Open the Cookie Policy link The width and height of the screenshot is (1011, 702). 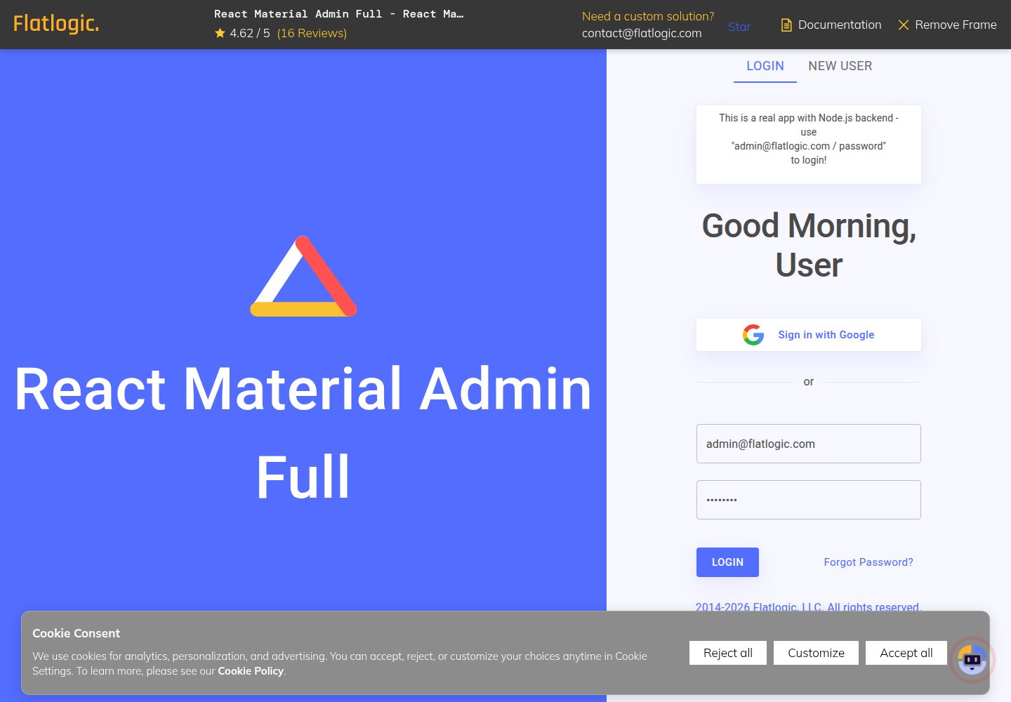tap(251, 671)
